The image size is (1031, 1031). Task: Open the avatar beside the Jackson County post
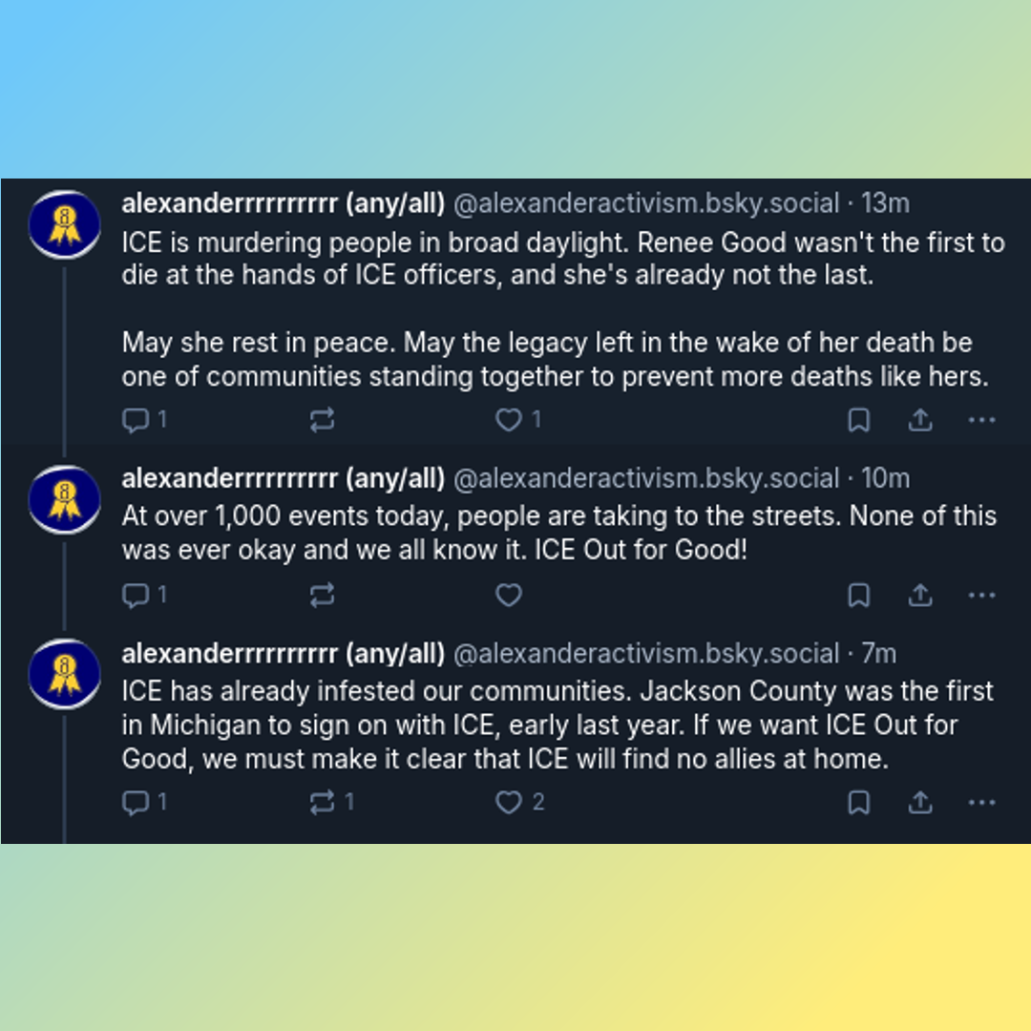pyautogui.click(x=64, y=673)
